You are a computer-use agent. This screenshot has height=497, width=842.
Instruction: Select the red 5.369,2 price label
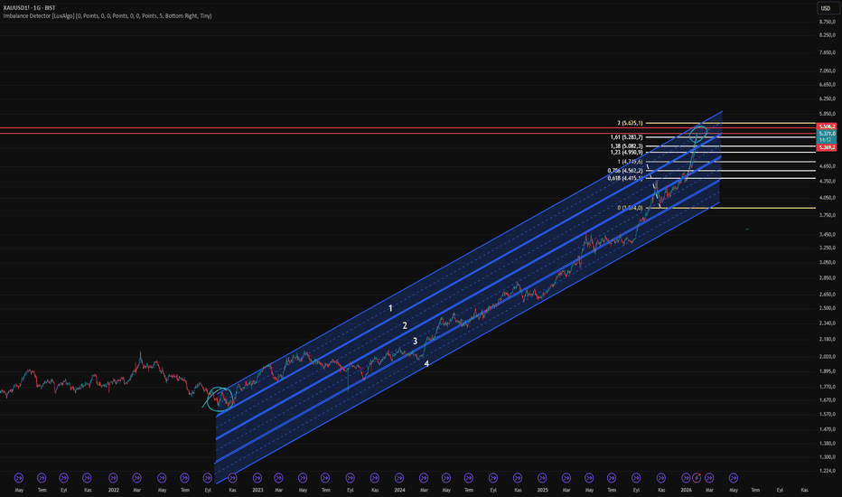(827, 146)
